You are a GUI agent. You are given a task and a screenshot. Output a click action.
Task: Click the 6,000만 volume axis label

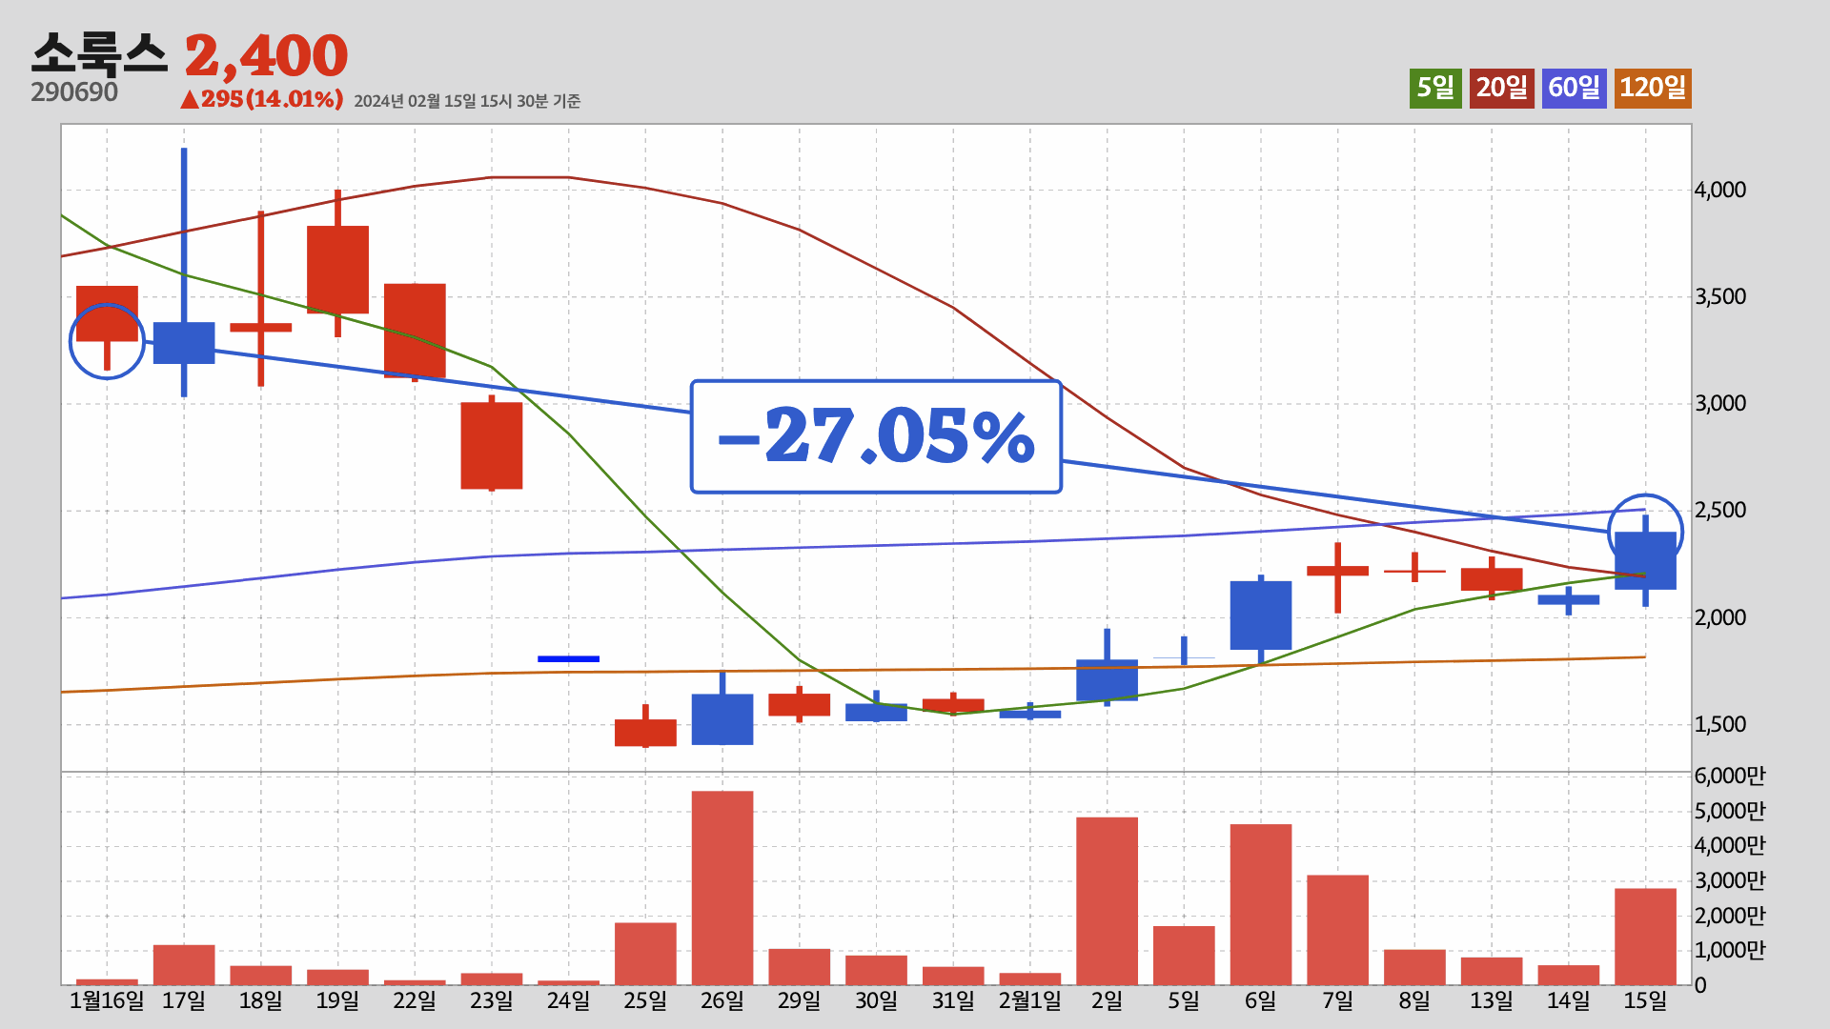tap(1730, 776)
